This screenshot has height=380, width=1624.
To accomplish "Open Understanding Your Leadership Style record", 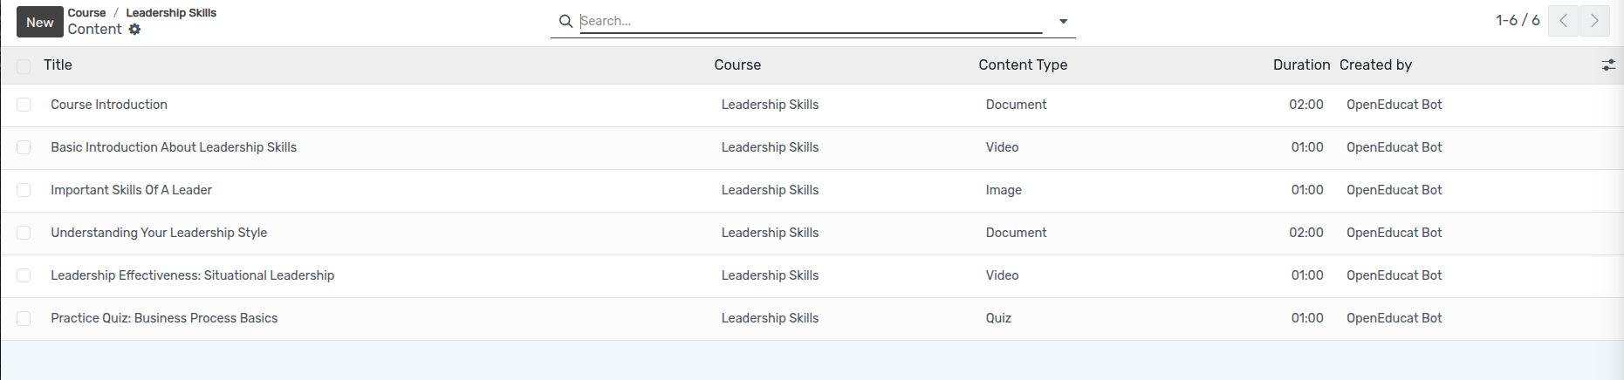I will [x=159, y=233].
